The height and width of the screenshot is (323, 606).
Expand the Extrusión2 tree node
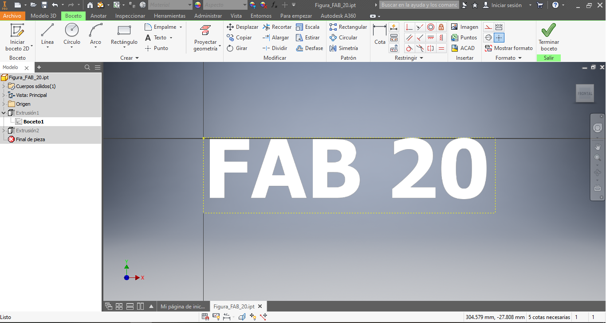4,131
